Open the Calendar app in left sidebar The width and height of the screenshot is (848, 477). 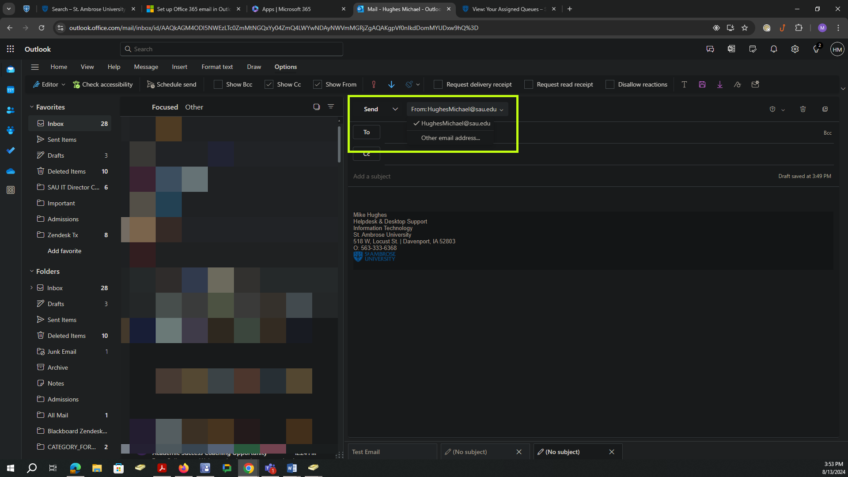pyautogui.click(x=11, y=90)
